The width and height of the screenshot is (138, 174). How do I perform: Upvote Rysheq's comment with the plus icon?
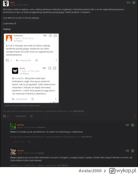[x=132, y=125]
